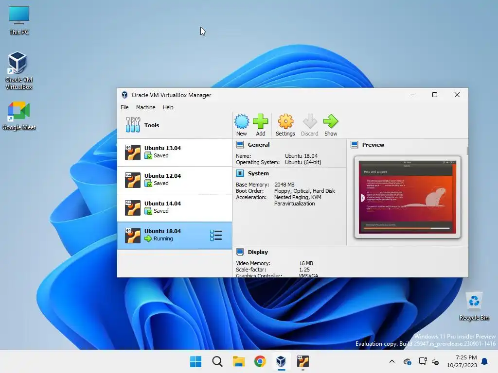Select the Ubuntu 13.04 machine name
This screenshot has width=498, height=373.
click(162, 148)
